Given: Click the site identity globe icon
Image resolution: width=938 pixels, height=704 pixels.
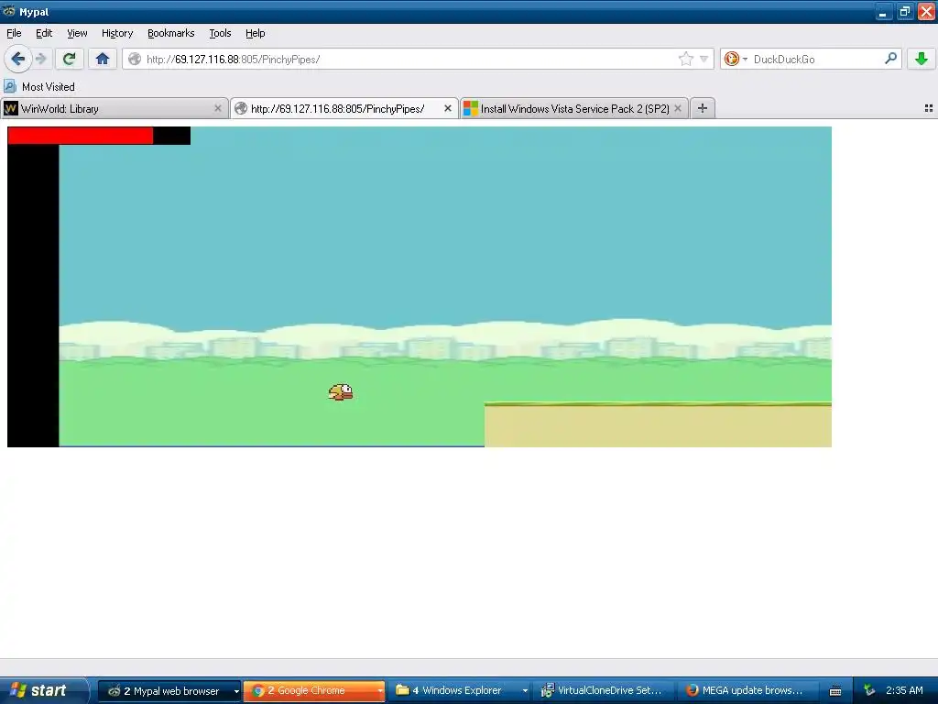Looking at the screenshot, I should click(135, 59).
